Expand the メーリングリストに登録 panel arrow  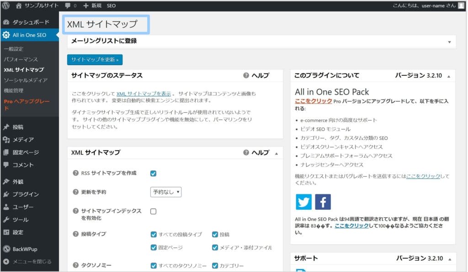pyautogui.click(x=450, y=42)
